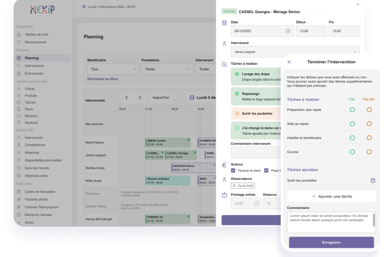This screenshot has height=257, width=384.
Task: Go to previous day with left arrow
Action: point(127,98)
